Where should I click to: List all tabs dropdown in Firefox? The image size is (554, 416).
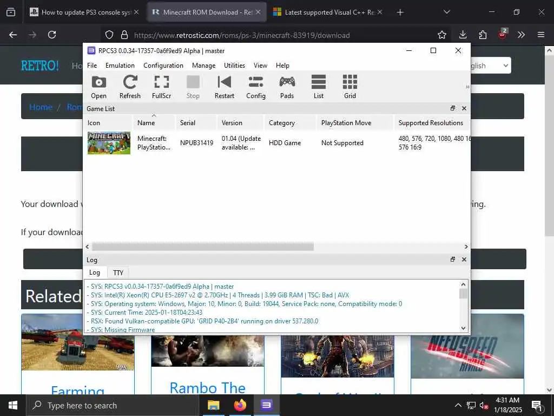click(446, 12)
